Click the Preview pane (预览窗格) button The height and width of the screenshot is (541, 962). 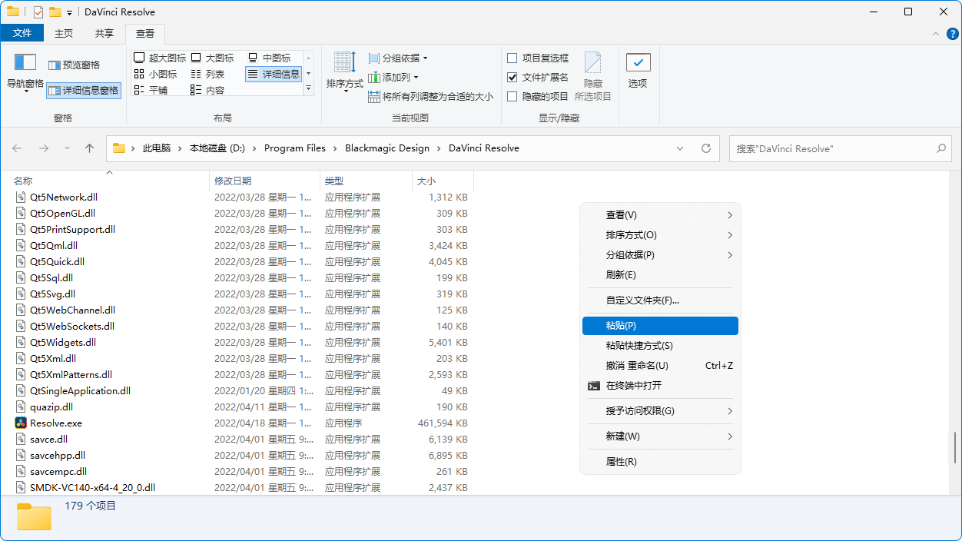74,65
